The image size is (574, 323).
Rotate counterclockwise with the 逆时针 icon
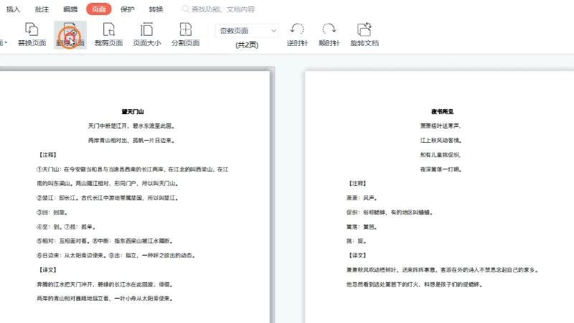click(297, 30)
